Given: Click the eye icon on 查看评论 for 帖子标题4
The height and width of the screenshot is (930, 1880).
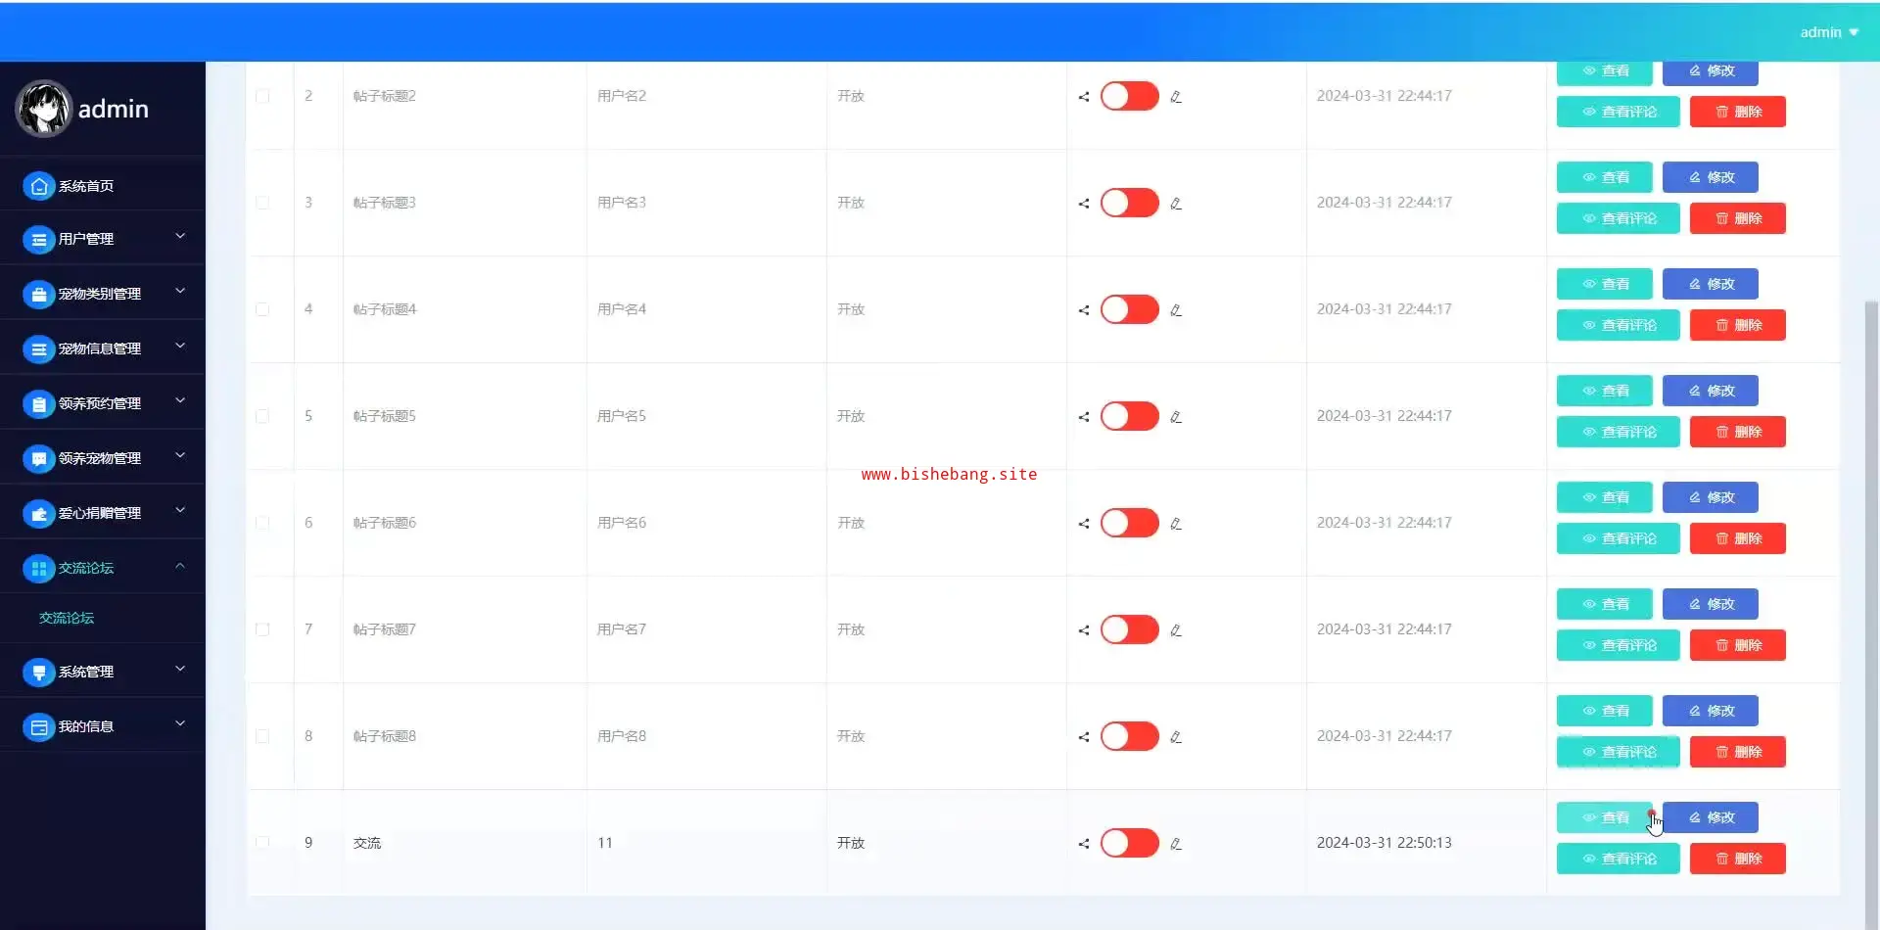Looking at the screenshot, I should [1589, 325].
